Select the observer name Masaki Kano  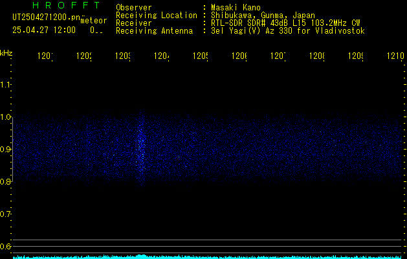236,8
